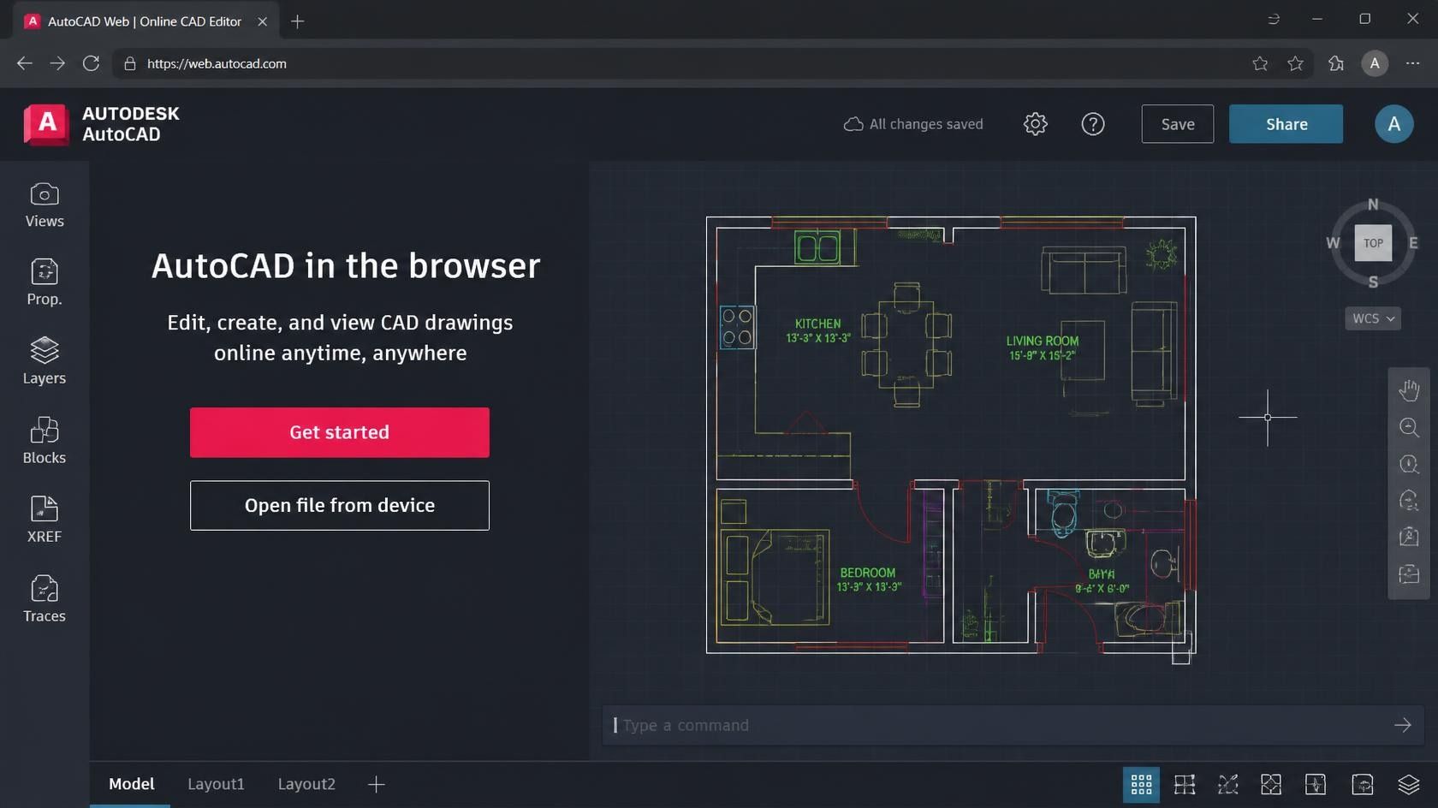Open the help question mark icon
Image resolution: width=1438 pixels, height=808 pixels.
point(1093,124)
